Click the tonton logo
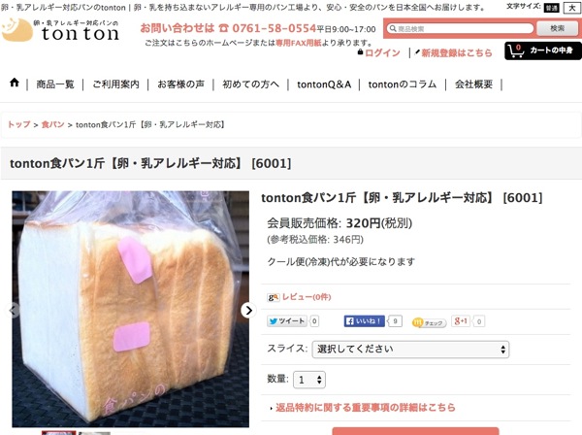Screen dimensions: 582x435 [x=60, y=30]
